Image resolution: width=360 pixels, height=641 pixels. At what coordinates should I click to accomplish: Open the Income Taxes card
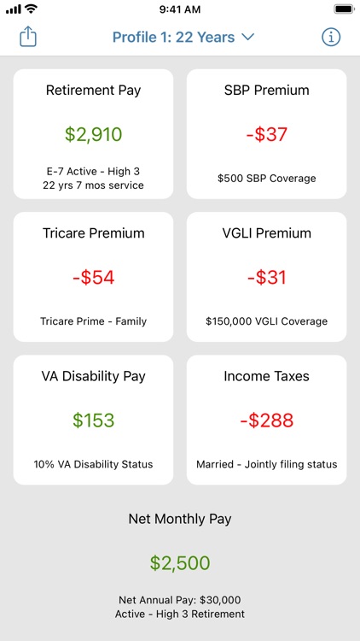[x=266, y=420]
